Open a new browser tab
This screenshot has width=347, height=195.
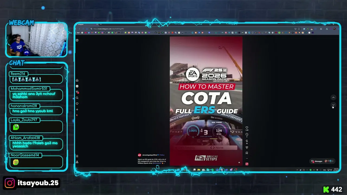pos(101,24)
